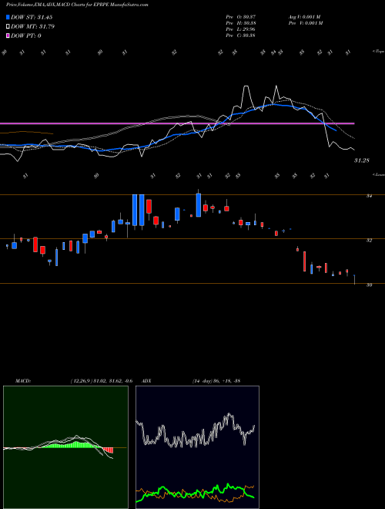This screenshot has width=385, height=509.
Task: Click the 'Avg V: 0.001 M' value
Action: click(x=305, y=17)
